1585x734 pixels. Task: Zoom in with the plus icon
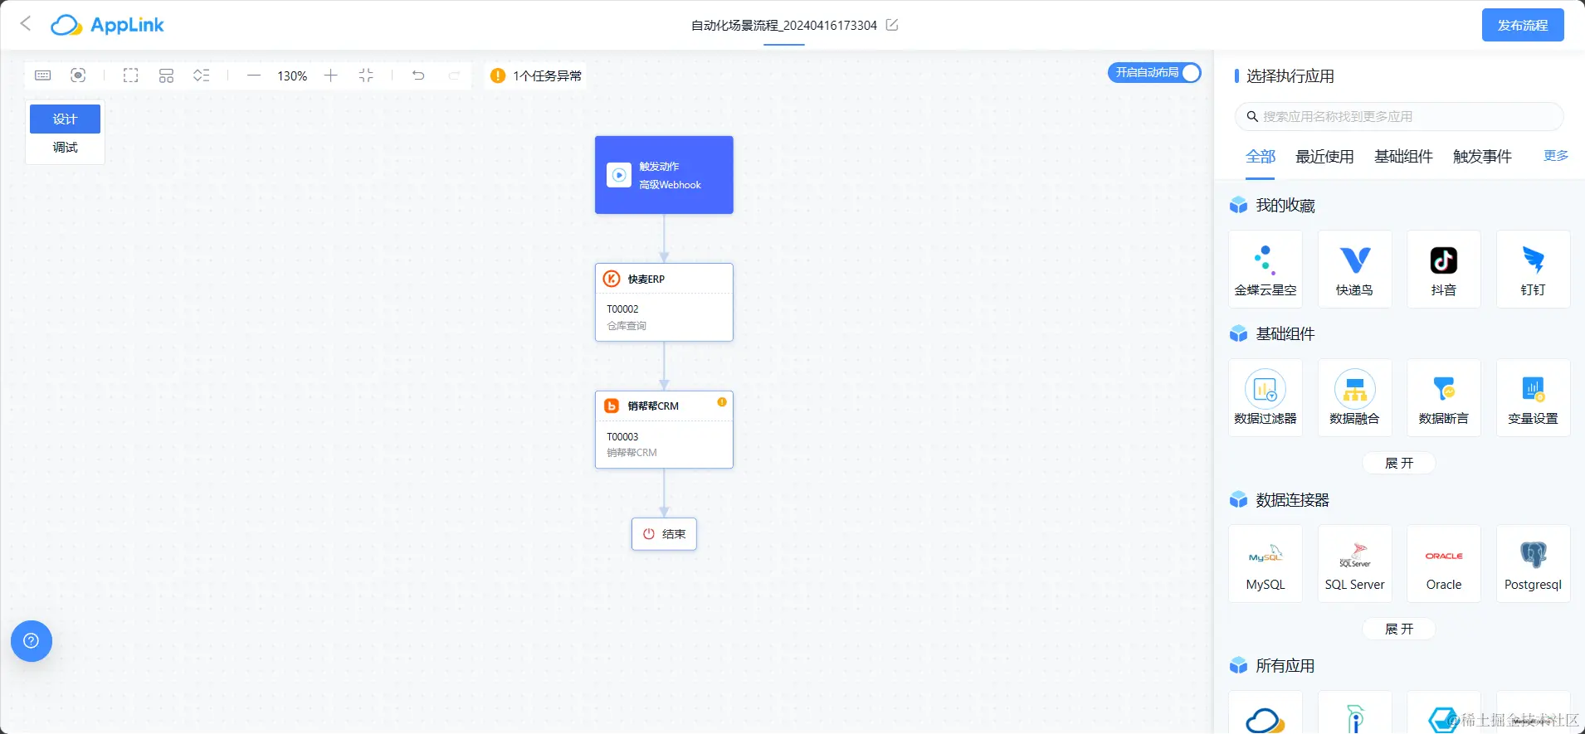[331, 75]
